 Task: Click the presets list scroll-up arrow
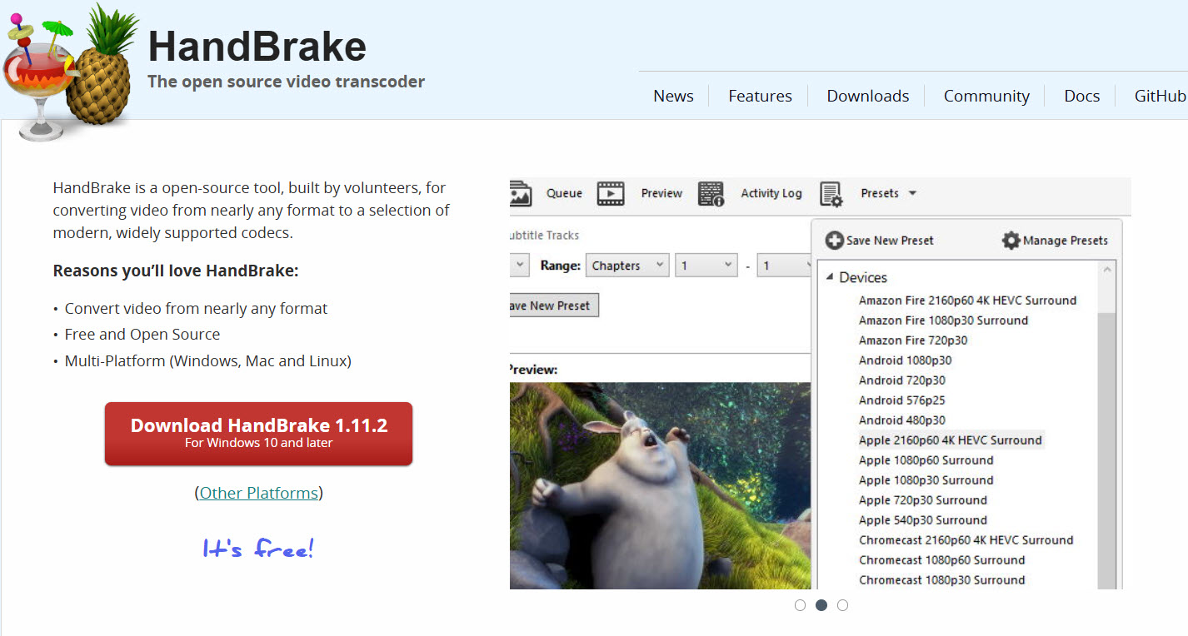[1106, 271]
